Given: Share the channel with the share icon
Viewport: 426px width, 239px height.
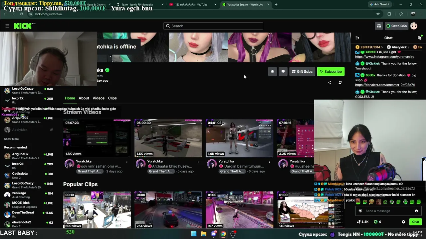Looking at the screenshot, I should [329, 83].
